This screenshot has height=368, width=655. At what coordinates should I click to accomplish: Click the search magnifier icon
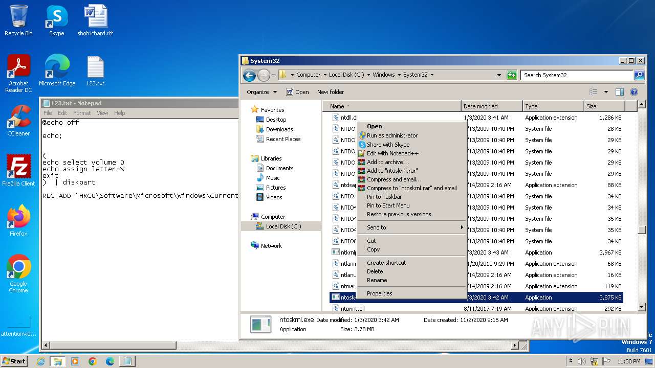click(x=639, y=75)
